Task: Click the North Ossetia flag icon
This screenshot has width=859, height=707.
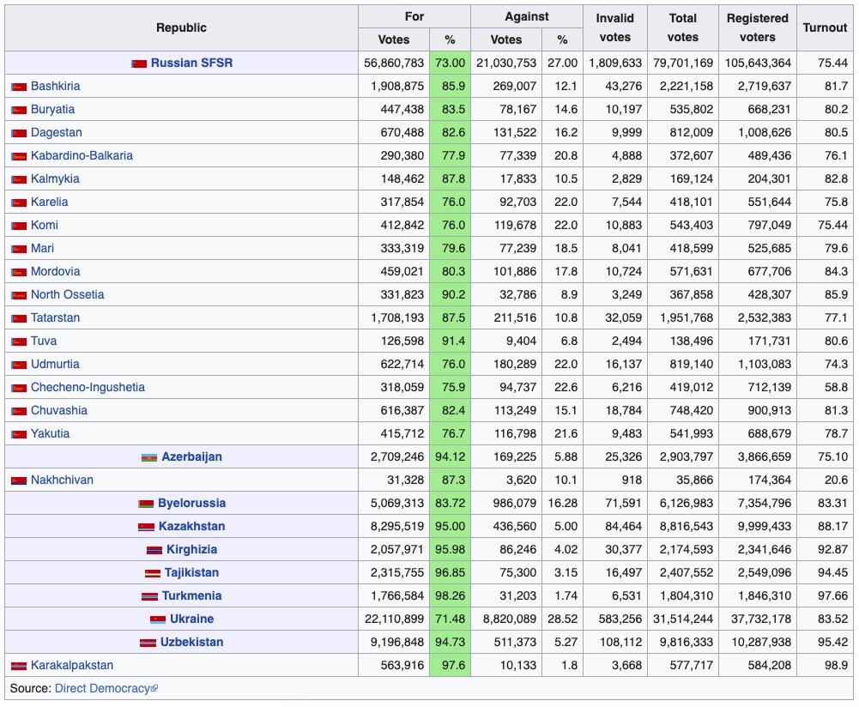Action: [19, 295]
